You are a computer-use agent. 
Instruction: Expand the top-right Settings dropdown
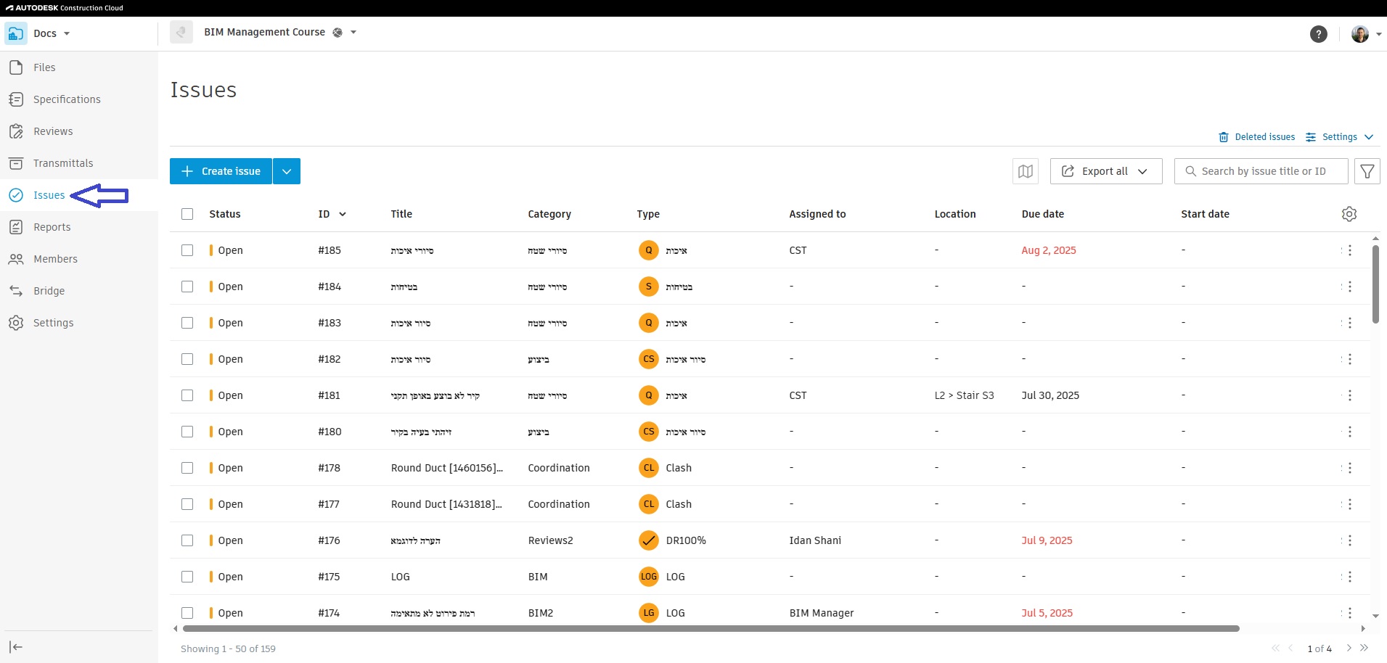(x=1369, y=137)
